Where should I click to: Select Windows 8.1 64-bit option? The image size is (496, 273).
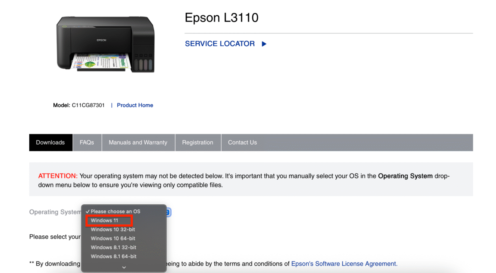tap(113, 256)
